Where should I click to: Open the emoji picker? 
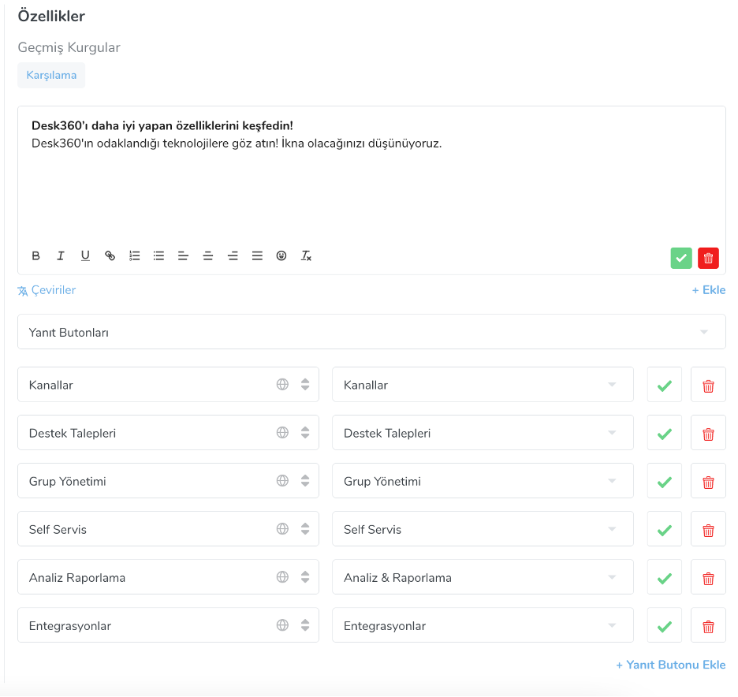click(x=281, y=255)
